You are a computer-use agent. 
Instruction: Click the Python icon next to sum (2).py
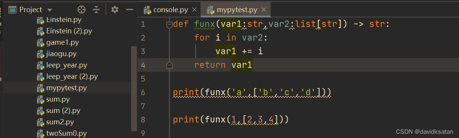(41, 111)
